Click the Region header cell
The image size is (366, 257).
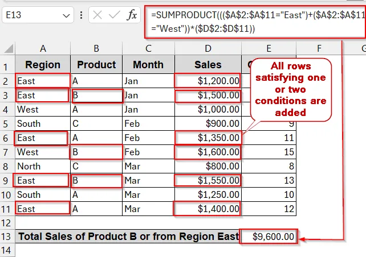point(43,64)
